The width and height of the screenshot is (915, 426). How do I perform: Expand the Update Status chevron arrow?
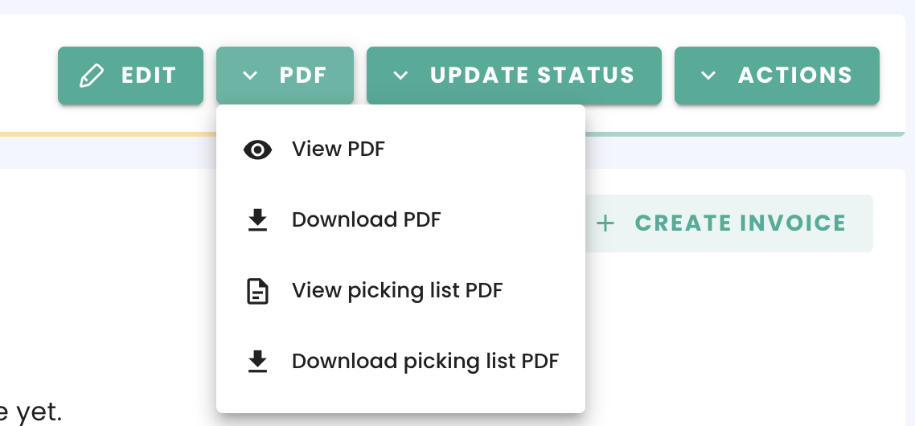[x=400, y=76]
